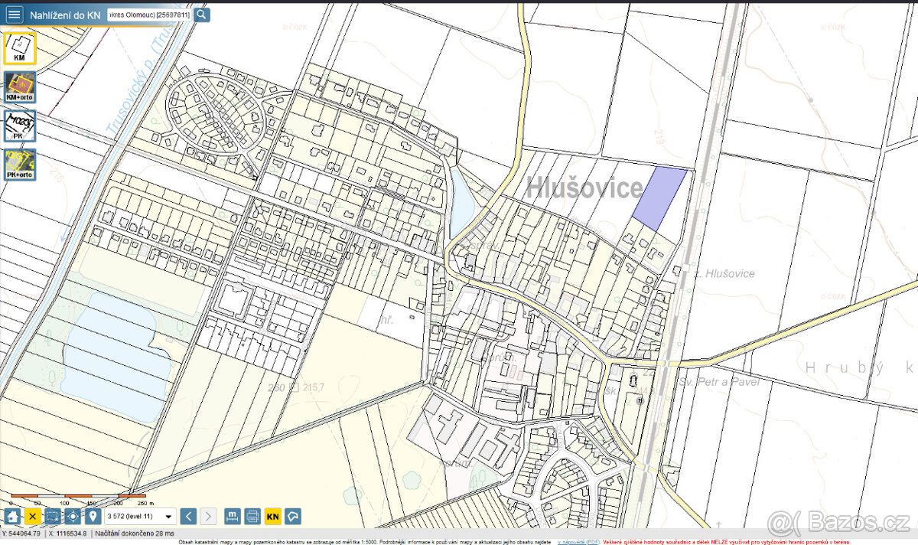
Task: Click the yellow X clear selection button
Action: point(32,516)
